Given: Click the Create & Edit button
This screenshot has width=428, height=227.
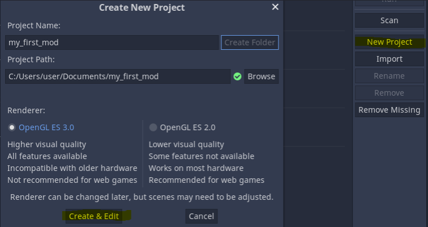Looking at the screenshot, I should pyautogui.click(x=94, y=216).
